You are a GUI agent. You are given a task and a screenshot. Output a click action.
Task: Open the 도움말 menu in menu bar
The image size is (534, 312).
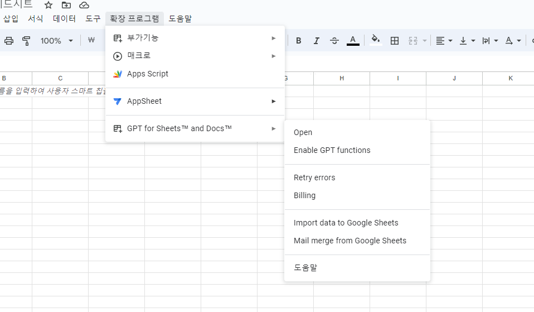[x=180, y=18]
